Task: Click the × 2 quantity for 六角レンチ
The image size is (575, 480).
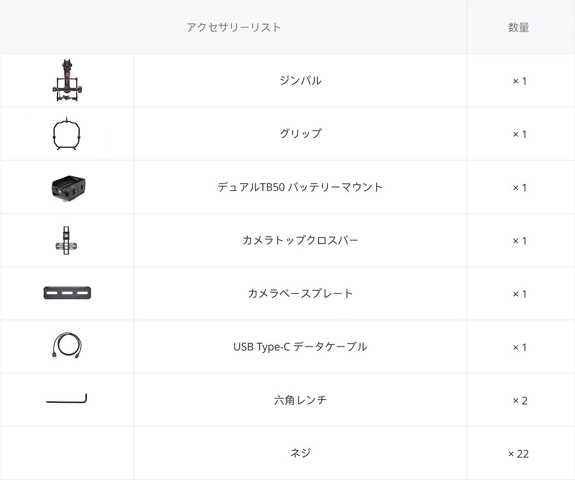Action: [520, 400]
